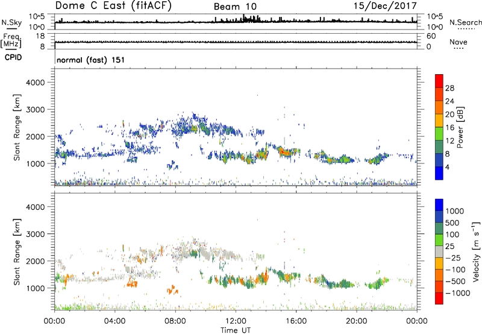Click the 'Slant Range [km]' label of velocity plot
Image resolution: width=482 pixels, height=334 pixels.
[x=17, y=252]
